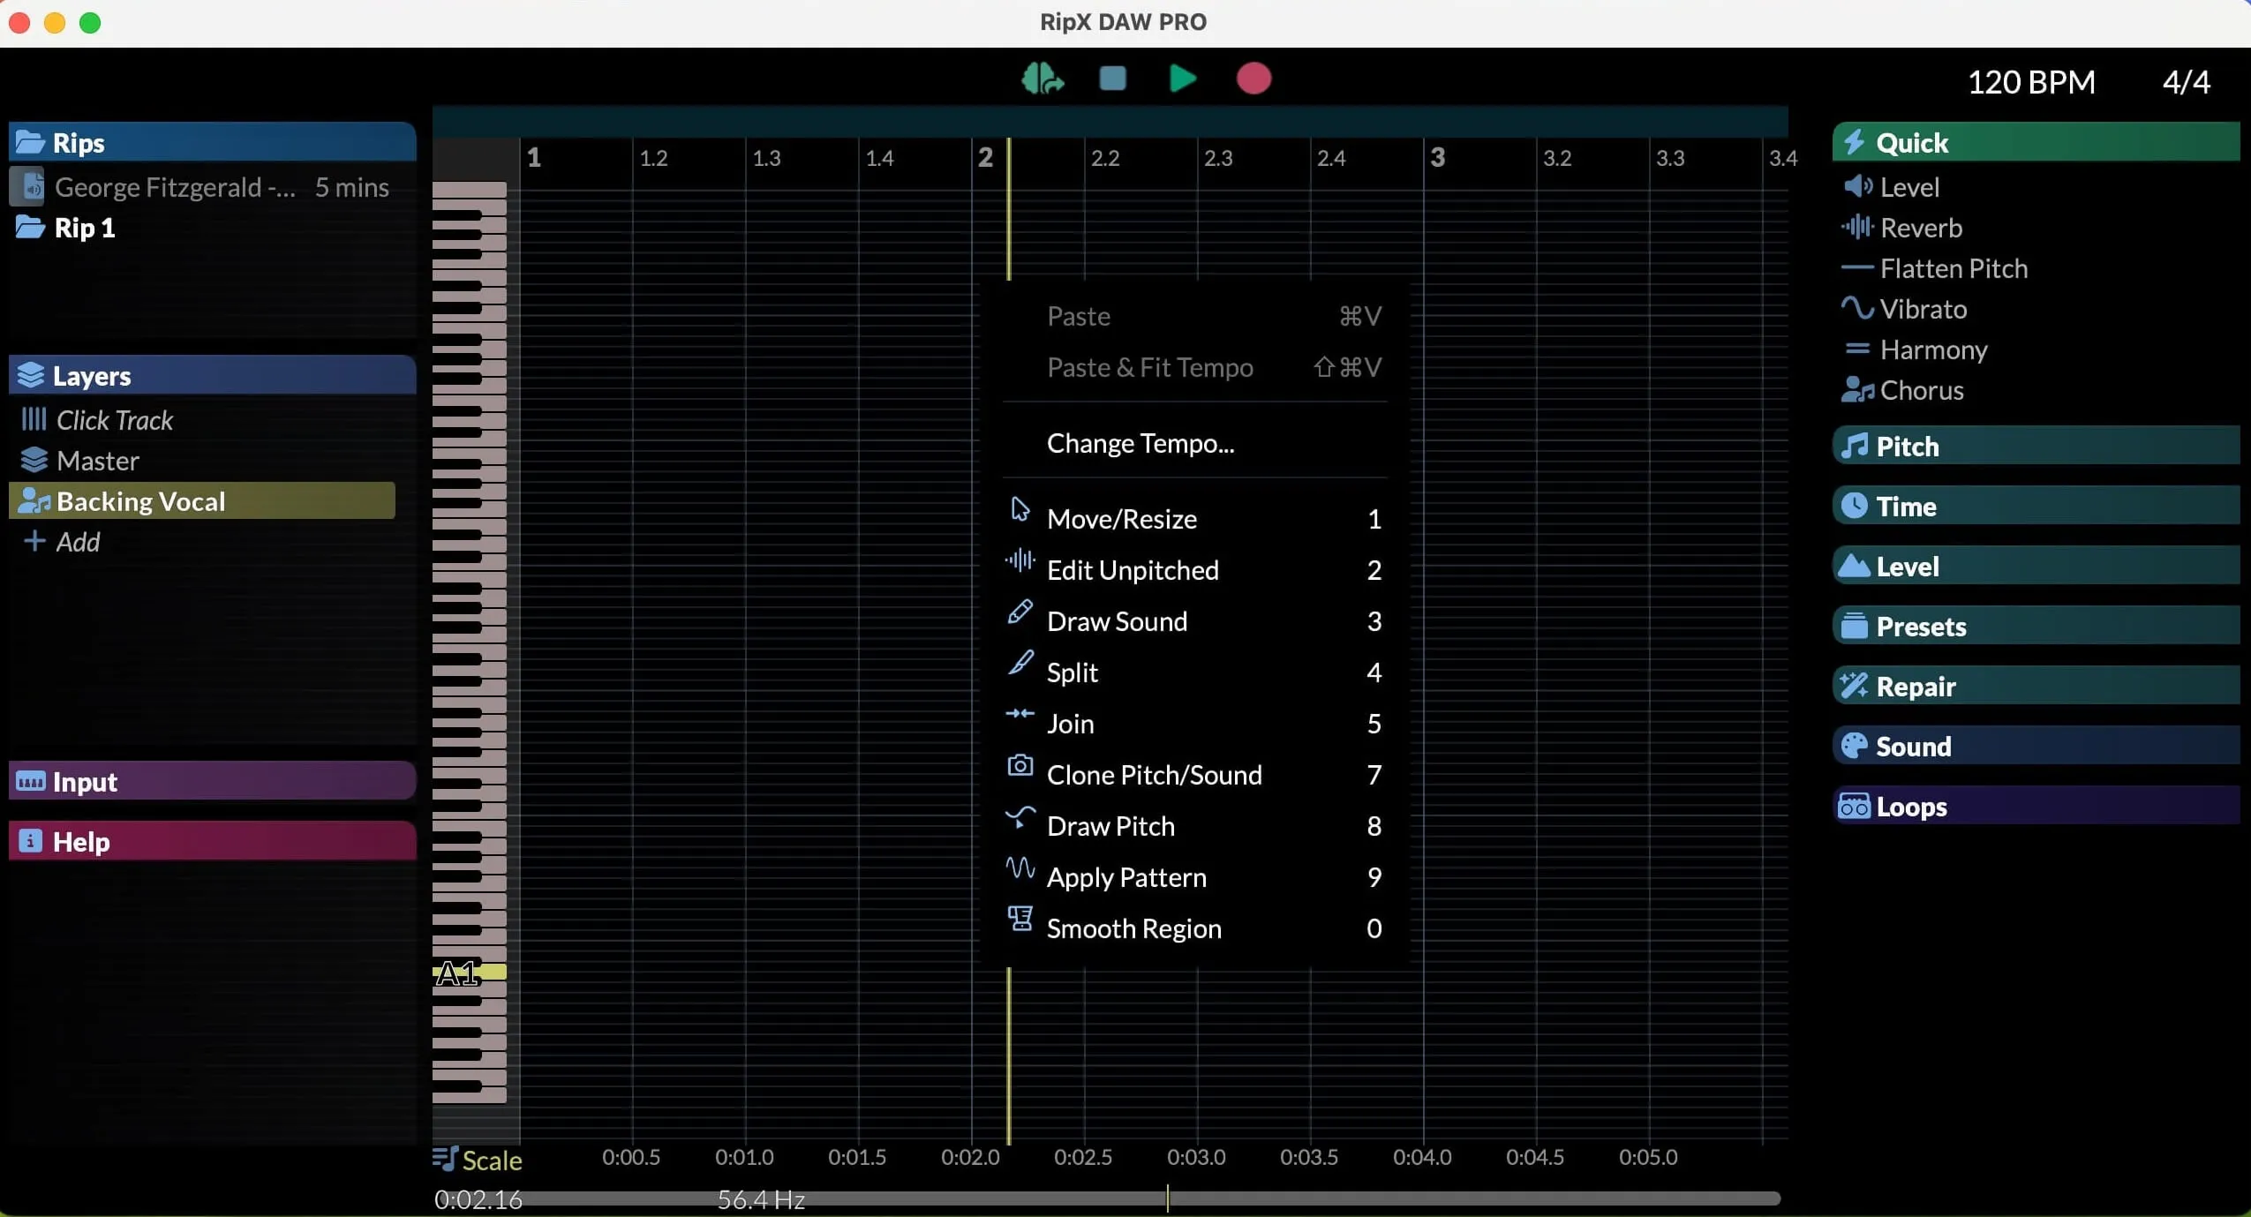Click the horizontal scrollbar position marker
Image resolution: width=2251 pixels, height=1217 pixels.
pos(1167,1198)
